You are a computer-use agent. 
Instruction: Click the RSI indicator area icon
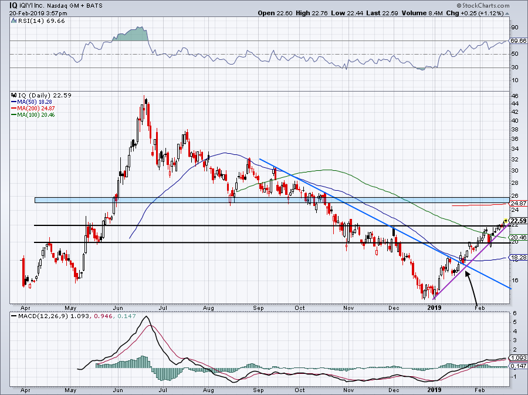coord(13,21)
